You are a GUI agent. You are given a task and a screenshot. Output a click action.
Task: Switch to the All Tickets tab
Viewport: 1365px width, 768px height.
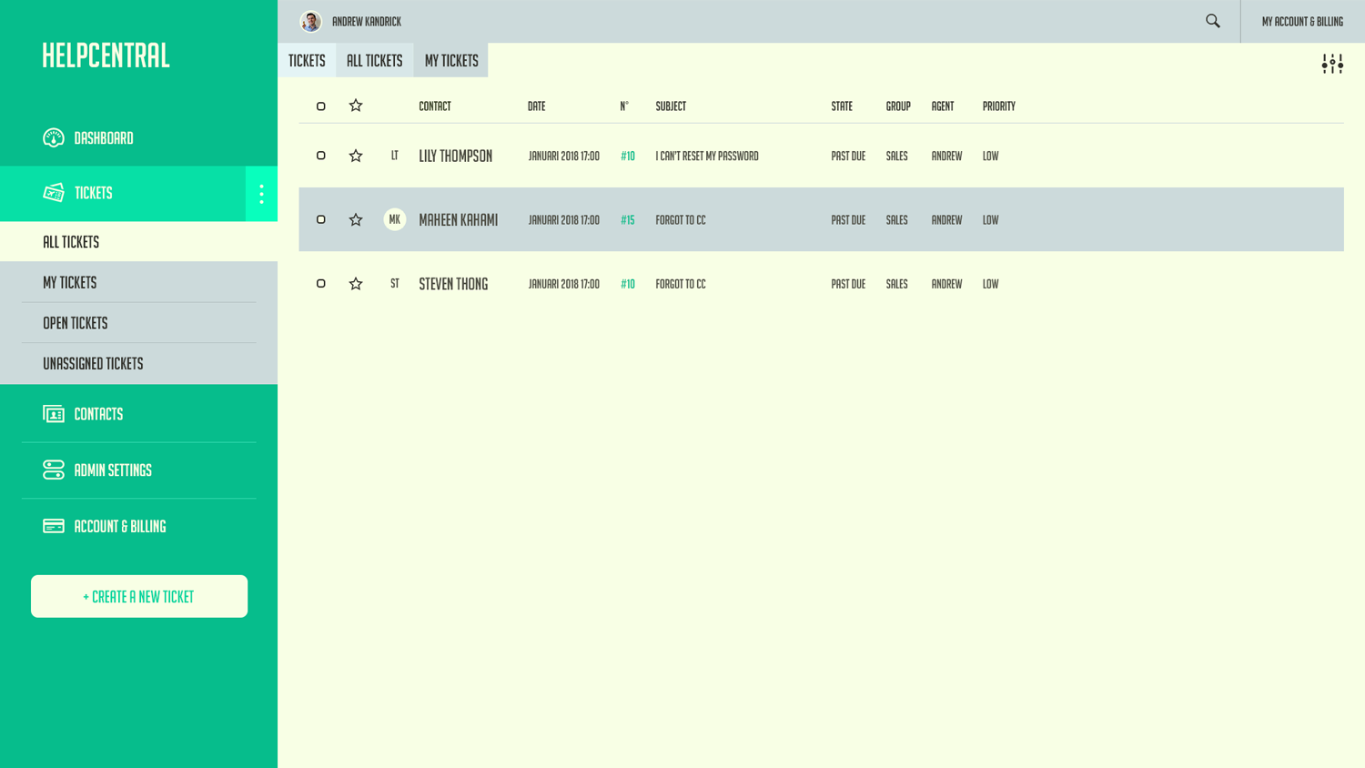375,60
